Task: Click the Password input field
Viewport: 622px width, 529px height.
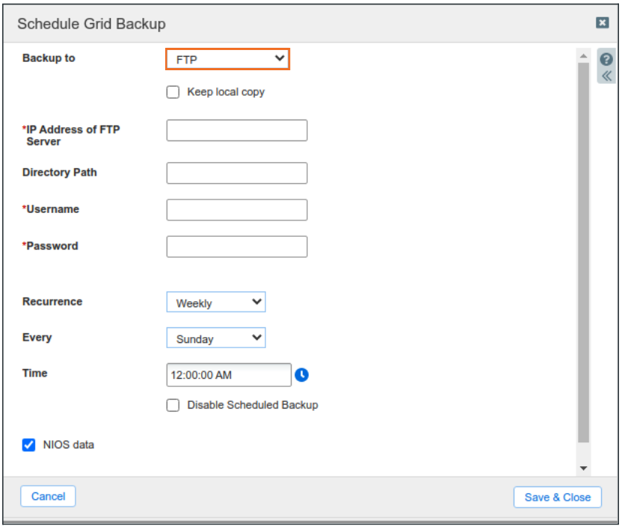Action: pos(236,247)
